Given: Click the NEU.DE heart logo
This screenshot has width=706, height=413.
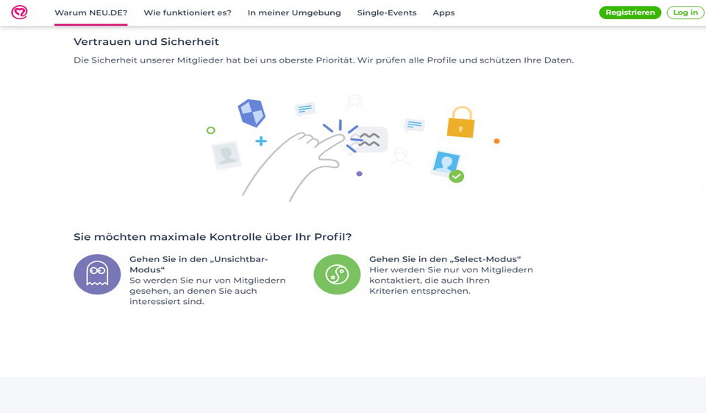Looking at the screenshot, I should click(x=19, y=13).
